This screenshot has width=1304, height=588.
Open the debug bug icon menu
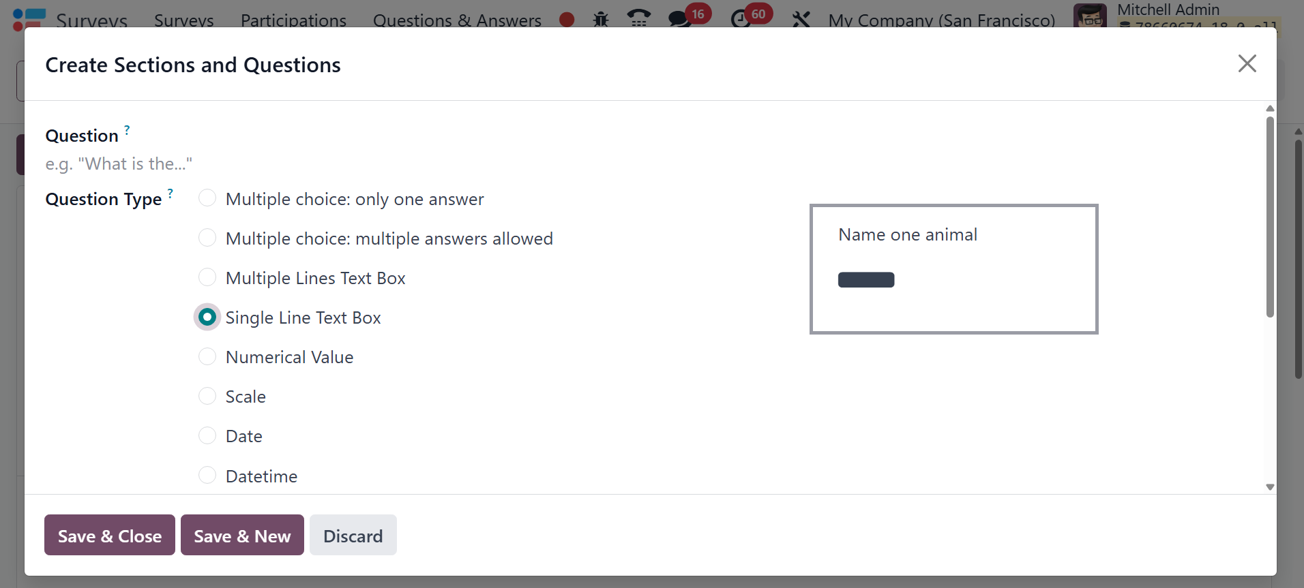(601, 19)
